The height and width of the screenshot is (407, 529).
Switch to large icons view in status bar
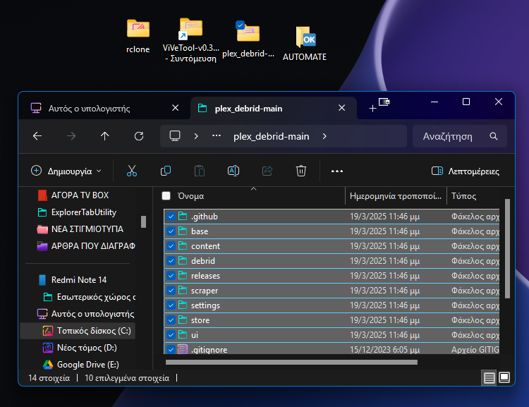tap(504, 378)
